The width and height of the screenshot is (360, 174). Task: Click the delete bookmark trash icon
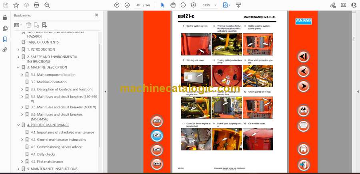click(28, 25)
